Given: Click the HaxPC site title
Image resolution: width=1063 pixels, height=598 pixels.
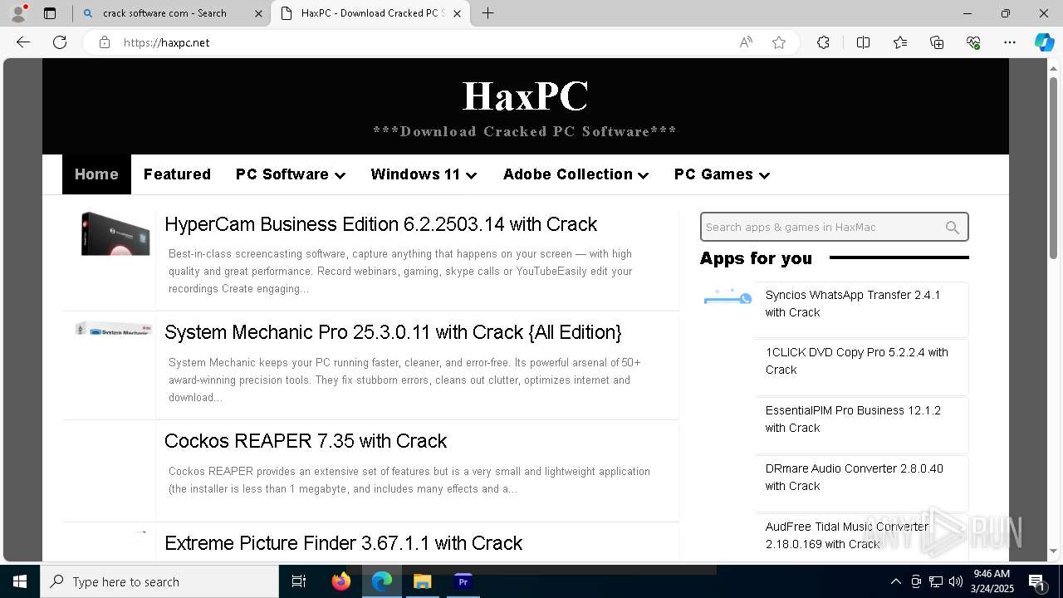Looking at the screenshot, I should pos(525,96).
